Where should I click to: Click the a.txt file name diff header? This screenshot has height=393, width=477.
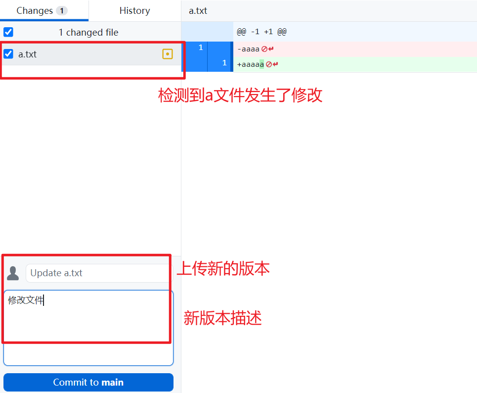click(198, 10)
